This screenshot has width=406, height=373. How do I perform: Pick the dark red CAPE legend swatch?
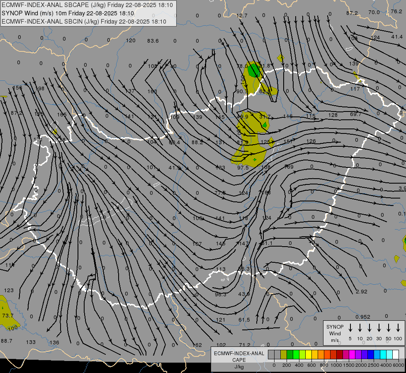tap(340, 355)
